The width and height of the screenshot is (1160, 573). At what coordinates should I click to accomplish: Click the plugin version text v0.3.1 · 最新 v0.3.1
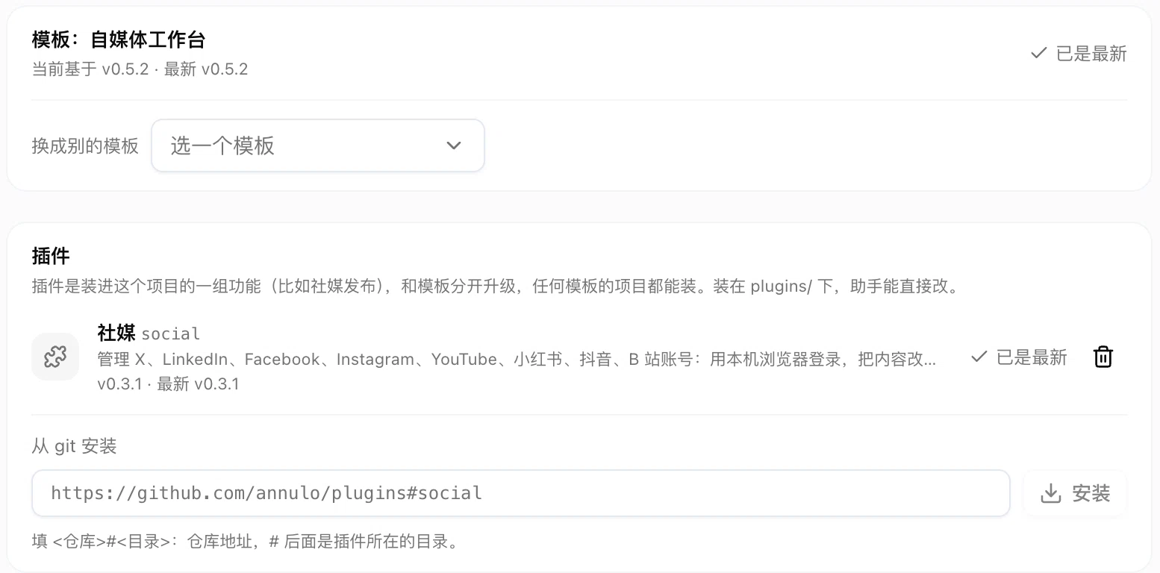click(168, 384)
